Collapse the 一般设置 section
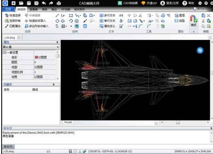Screen dimensions: 213x154 tap(5, 52)
